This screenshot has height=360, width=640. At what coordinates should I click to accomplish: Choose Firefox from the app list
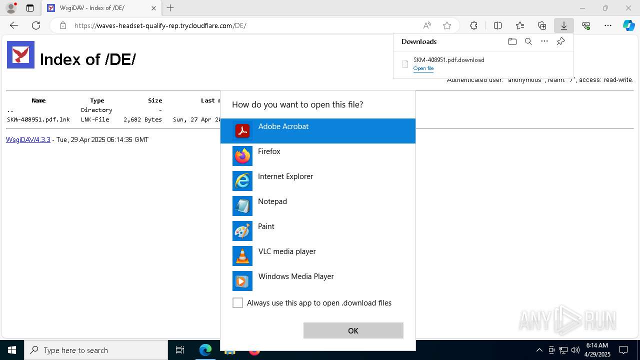click(318, 156)
